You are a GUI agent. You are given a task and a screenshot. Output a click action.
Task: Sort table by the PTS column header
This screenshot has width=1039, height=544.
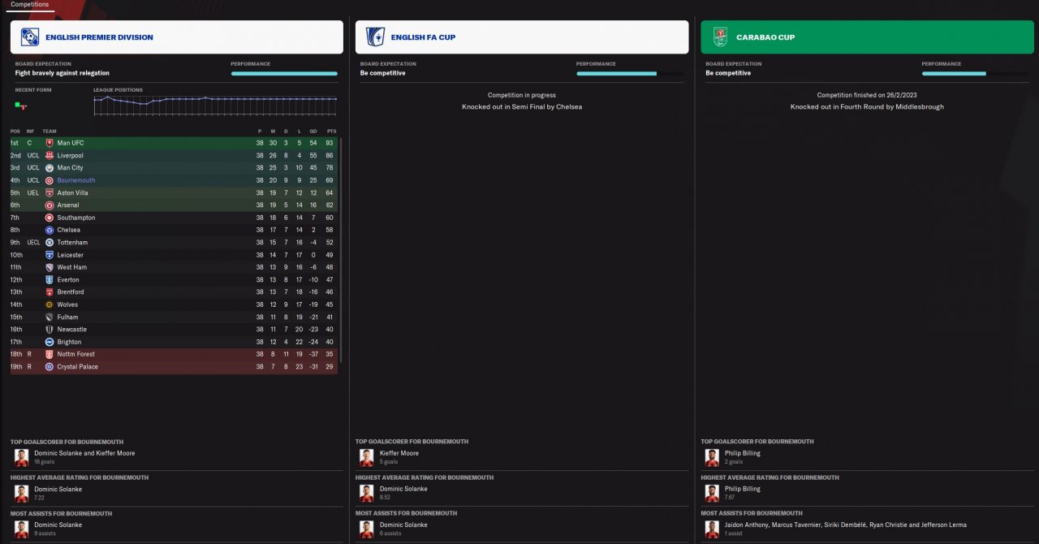point(331,131)
